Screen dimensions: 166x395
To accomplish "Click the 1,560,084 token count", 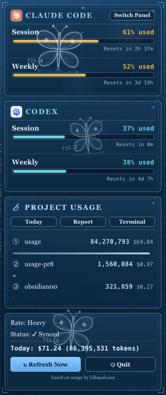I will [x=115, y=264].
